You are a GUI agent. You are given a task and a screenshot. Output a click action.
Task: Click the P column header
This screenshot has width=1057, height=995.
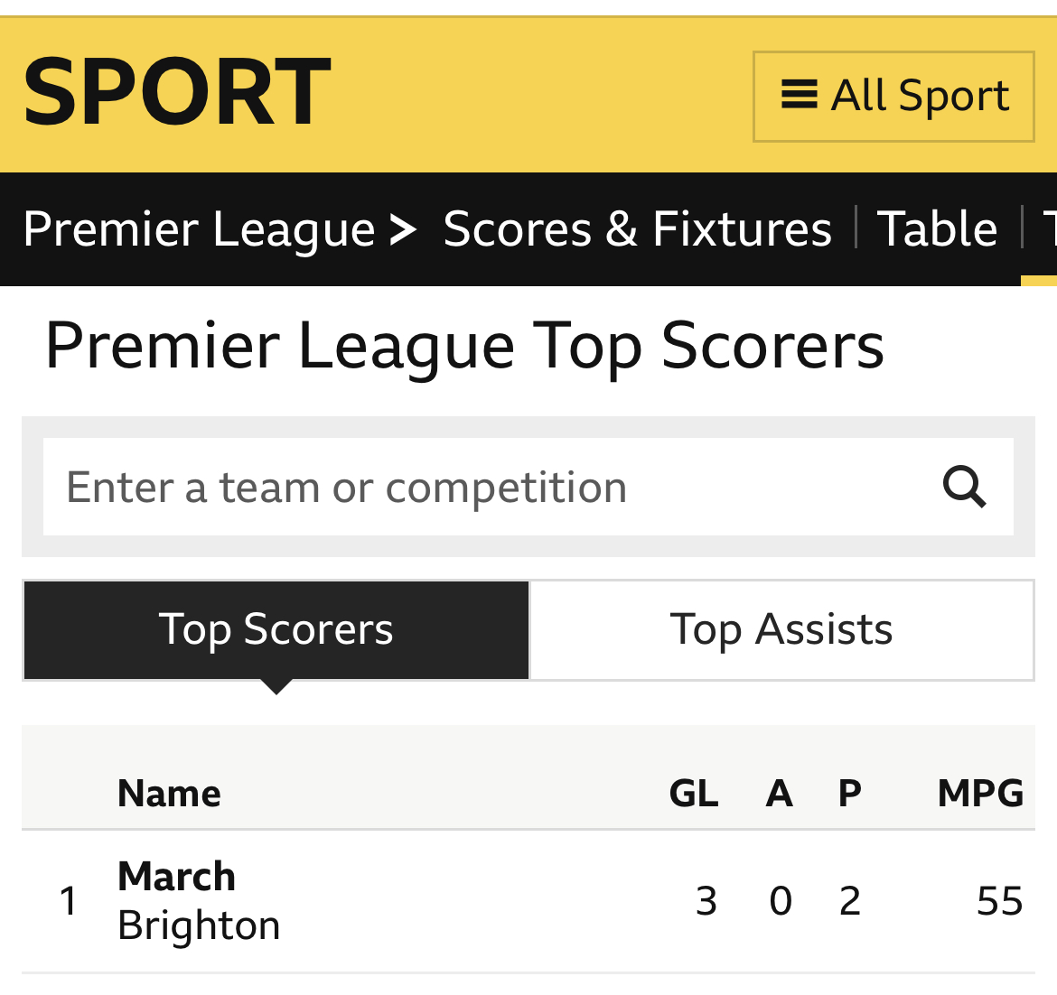coord(850,794)
